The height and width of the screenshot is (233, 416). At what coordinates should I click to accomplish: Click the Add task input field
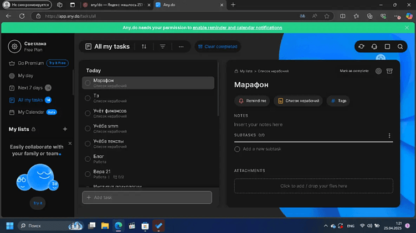coord(147,198)
